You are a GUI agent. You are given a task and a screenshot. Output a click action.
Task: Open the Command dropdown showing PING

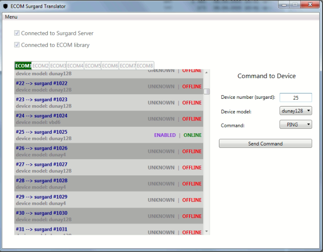tap(295, 125)
